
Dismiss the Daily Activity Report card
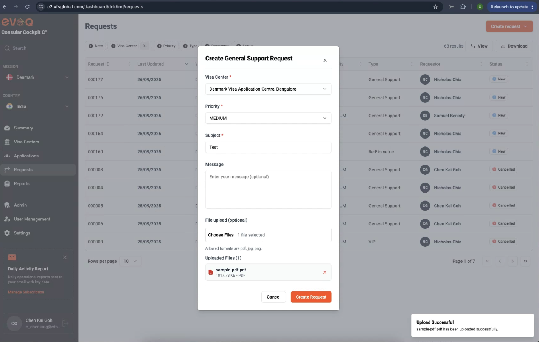pyautogui.click(x=65, y=257)
